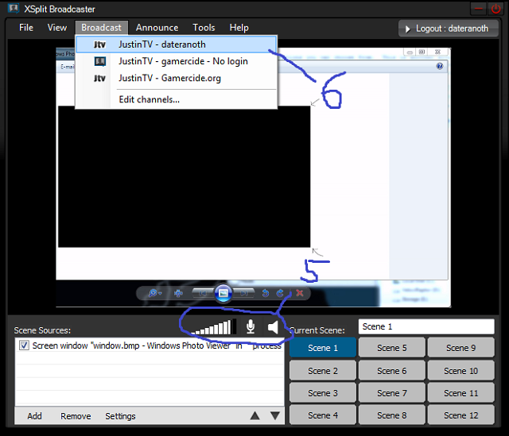Screen dimensions: 509x436
Task: Toggle the microphone icon
Action: coord(251,326)
